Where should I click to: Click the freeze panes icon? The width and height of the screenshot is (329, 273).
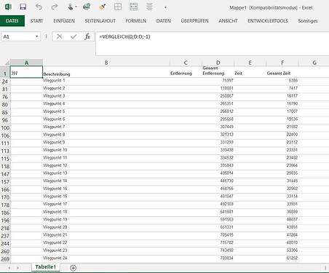tap(134, 7)
